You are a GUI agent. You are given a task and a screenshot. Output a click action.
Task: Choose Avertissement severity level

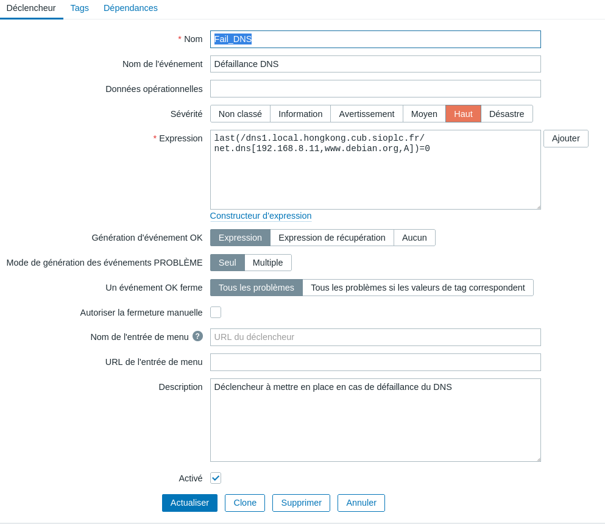[x=366, y=114]
